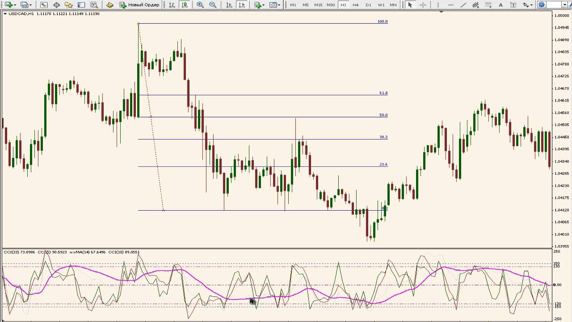Select the Trendline drawing tool
572x322 pixels.
(x=463, y=5)
